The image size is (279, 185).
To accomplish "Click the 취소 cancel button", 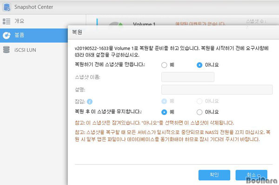I will [251, 175].
